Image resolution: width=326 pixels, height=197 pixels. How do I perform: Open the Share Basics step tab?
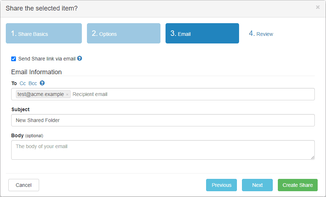click(x=44, y=33)
